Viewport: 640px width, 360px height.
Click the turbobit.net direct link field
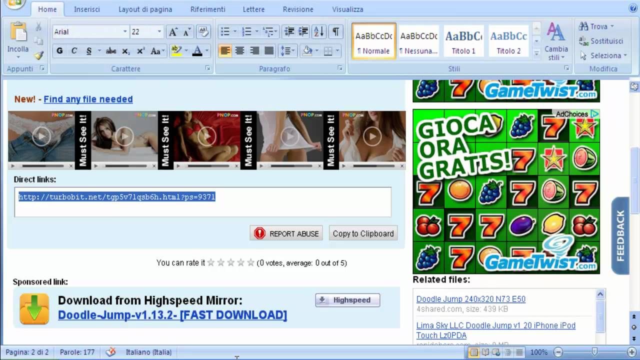203,202
